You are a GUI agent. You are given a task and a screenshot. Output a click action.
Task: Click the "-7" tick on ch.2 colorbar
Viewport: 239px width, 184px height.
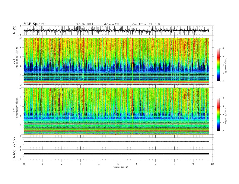click(223, 131)
